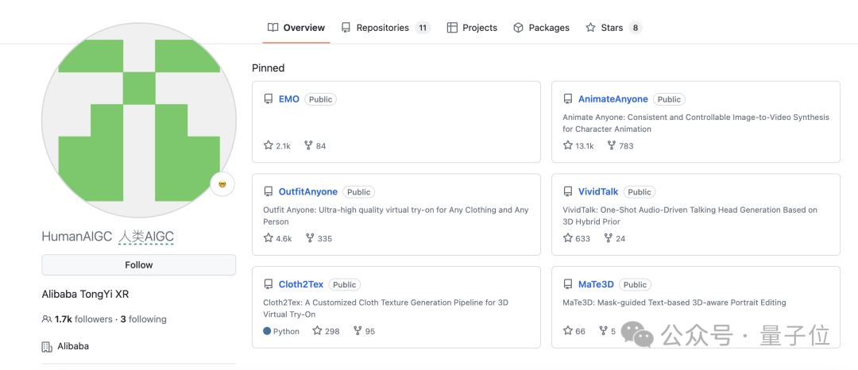View the Stars tab
Image resolution: width=858 pixels, height=370 pixels.
(x=613, y=28)
